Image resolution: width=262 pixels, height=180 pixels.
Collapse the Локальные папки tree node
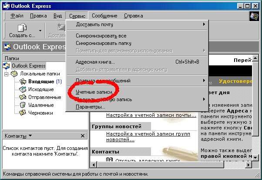point(7,74)
